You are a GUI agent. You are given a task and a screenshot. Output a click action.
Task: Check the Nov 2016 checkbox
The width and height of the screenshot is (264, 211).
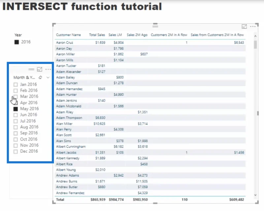coord(16,145)
